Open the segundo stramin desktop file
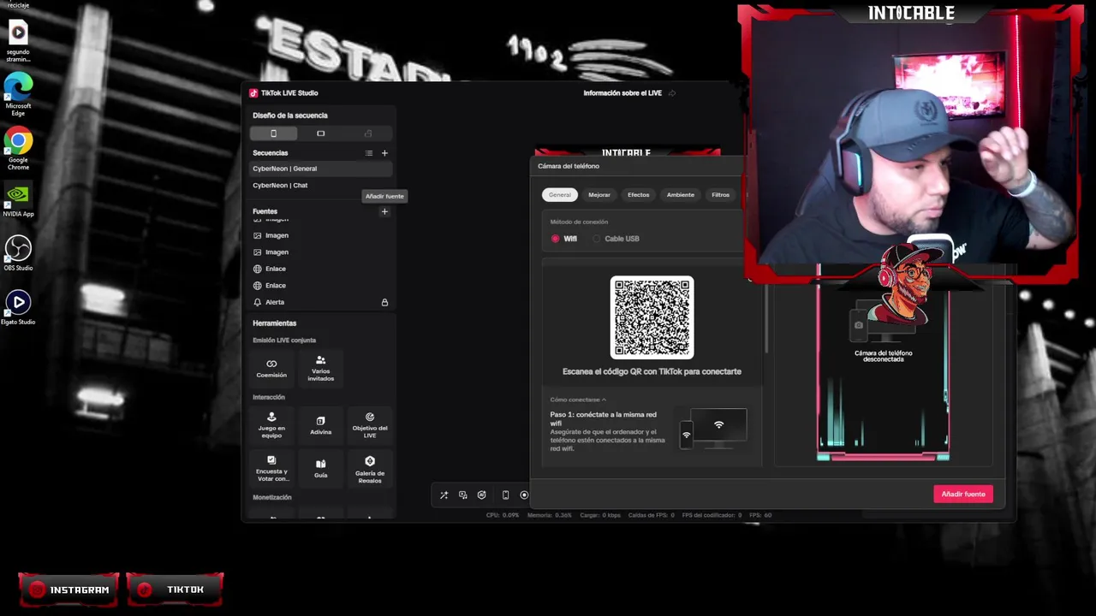Screen dimensions: 1096x616 click(x=18, y=41)
